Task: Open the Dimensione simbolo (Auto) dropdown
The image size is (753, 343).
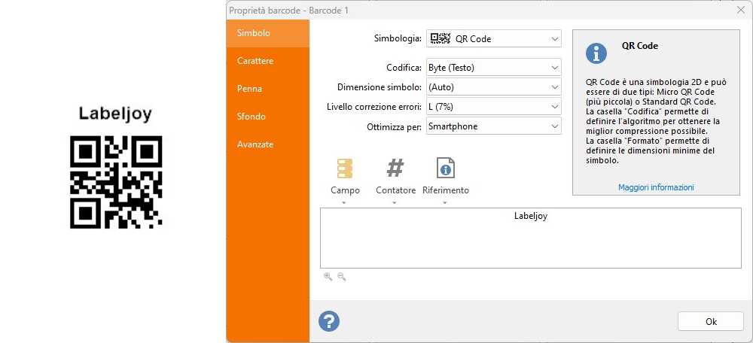Action: tap(494, 87)
